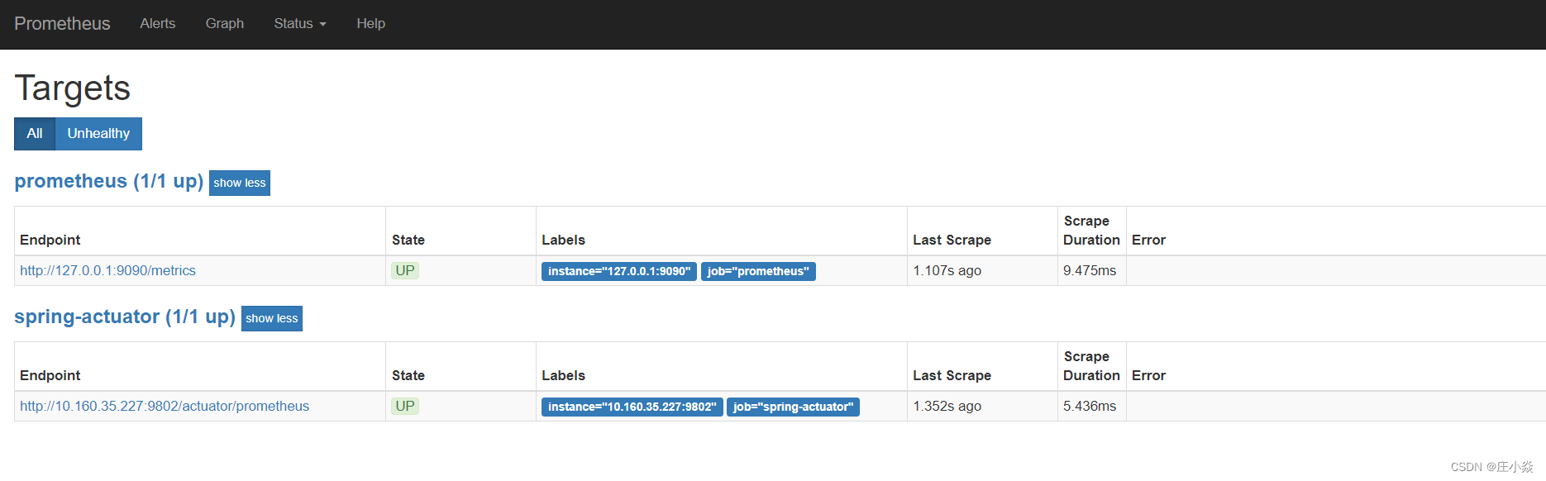
Task: Click Labels header in spring-actuator table
Action: click(564, 375)
